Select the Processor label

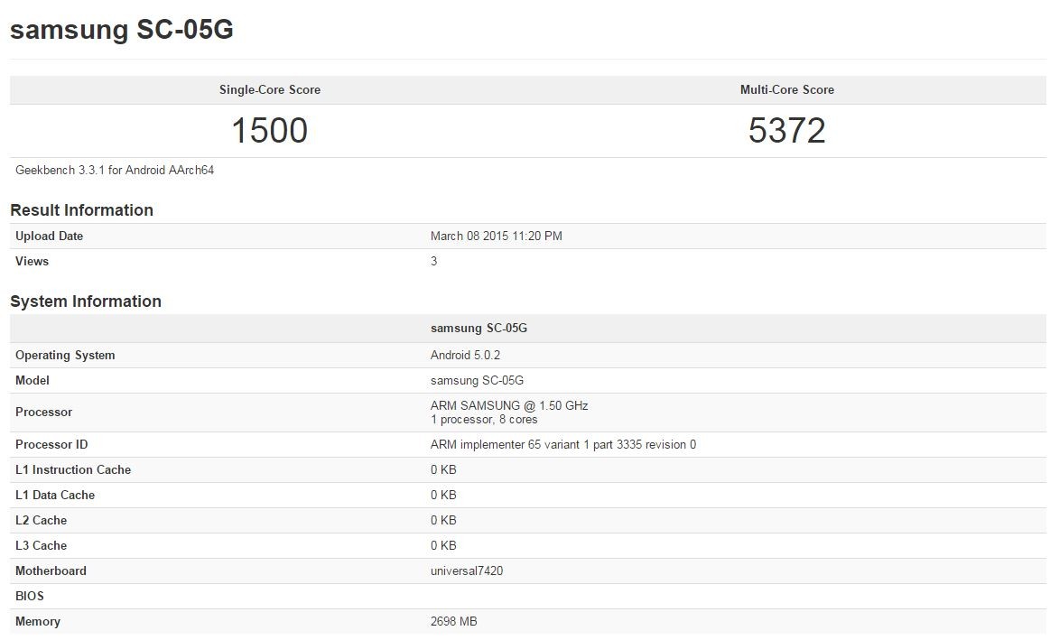click(x=43, y=412)
